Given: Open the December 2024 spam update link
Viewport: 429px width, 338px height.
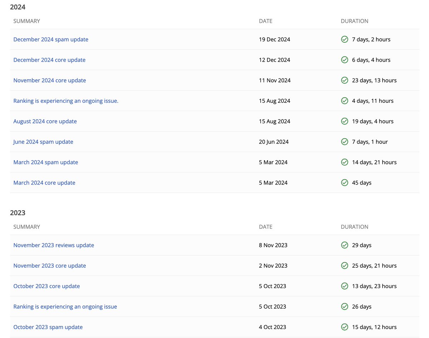Looking at the screenshot, I should point(51,39).
